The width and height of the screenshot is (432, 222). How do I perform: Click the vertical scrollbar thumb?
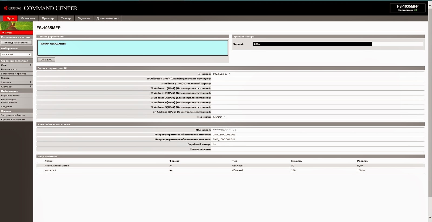(x=430, y=103)
